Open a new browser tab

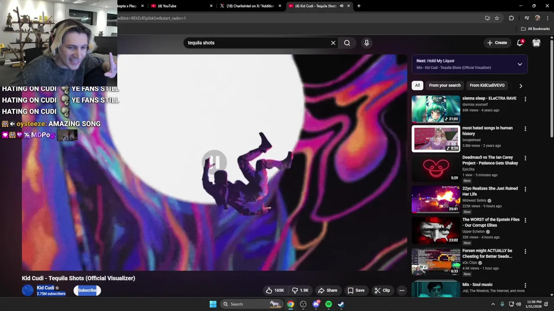tap(359, 6)
